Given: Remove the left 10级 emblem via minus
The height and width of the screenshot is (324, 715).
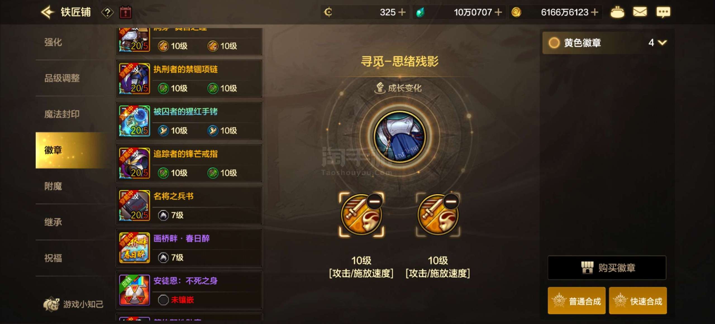Looking at the screenshot, I should (x=375, y=201).
